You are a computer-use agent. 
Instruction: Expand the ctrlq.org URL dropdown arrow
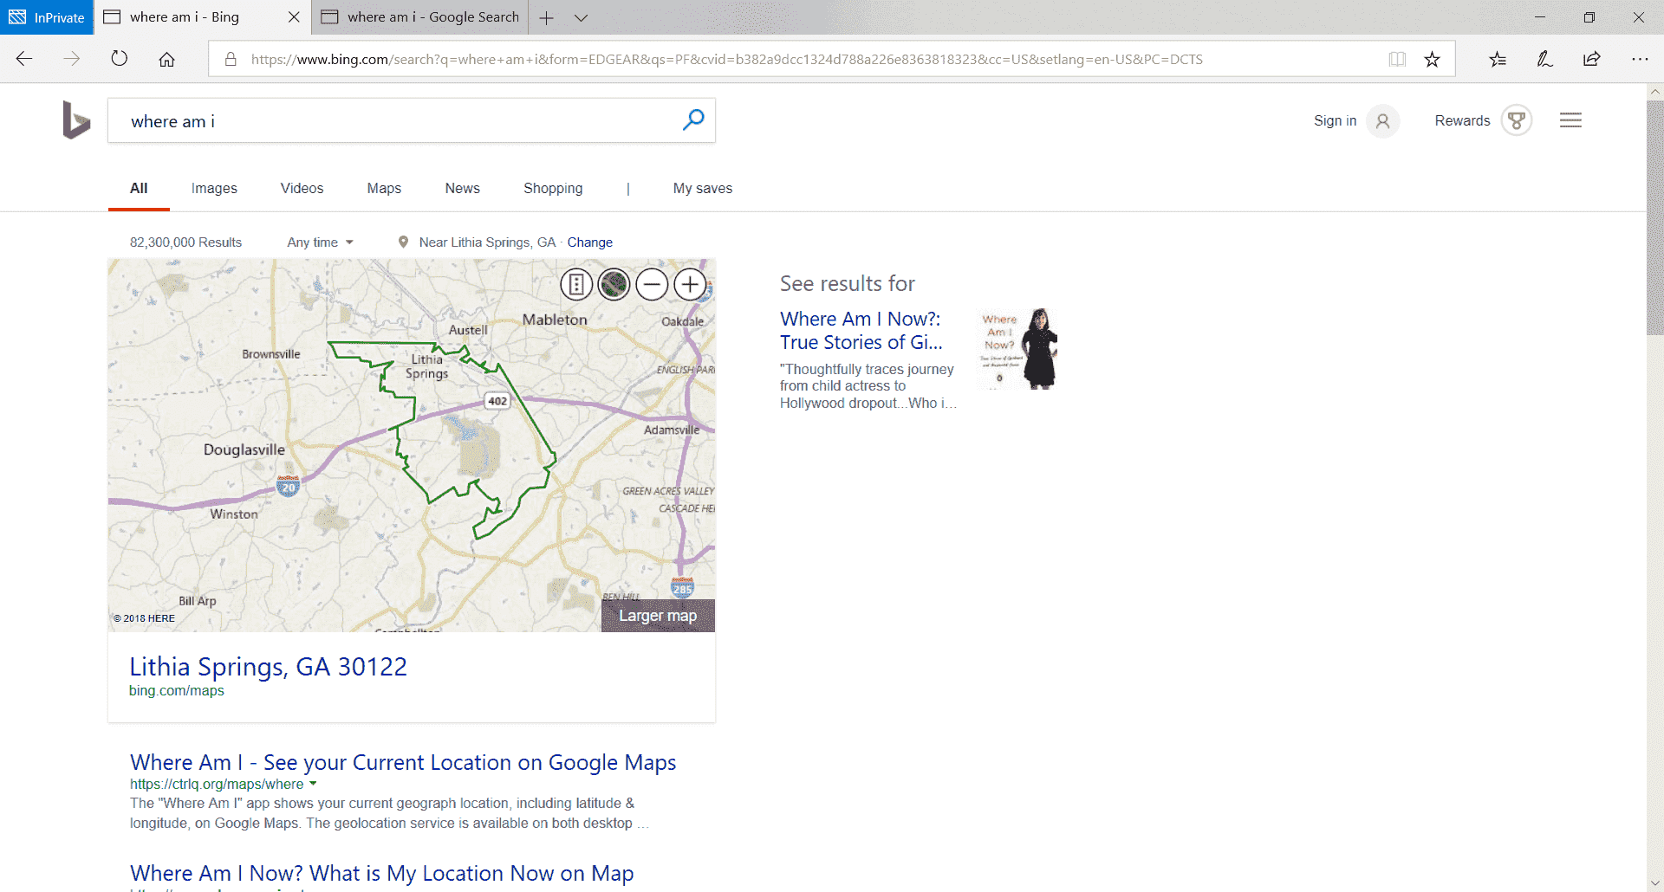(x=313, y=784)
